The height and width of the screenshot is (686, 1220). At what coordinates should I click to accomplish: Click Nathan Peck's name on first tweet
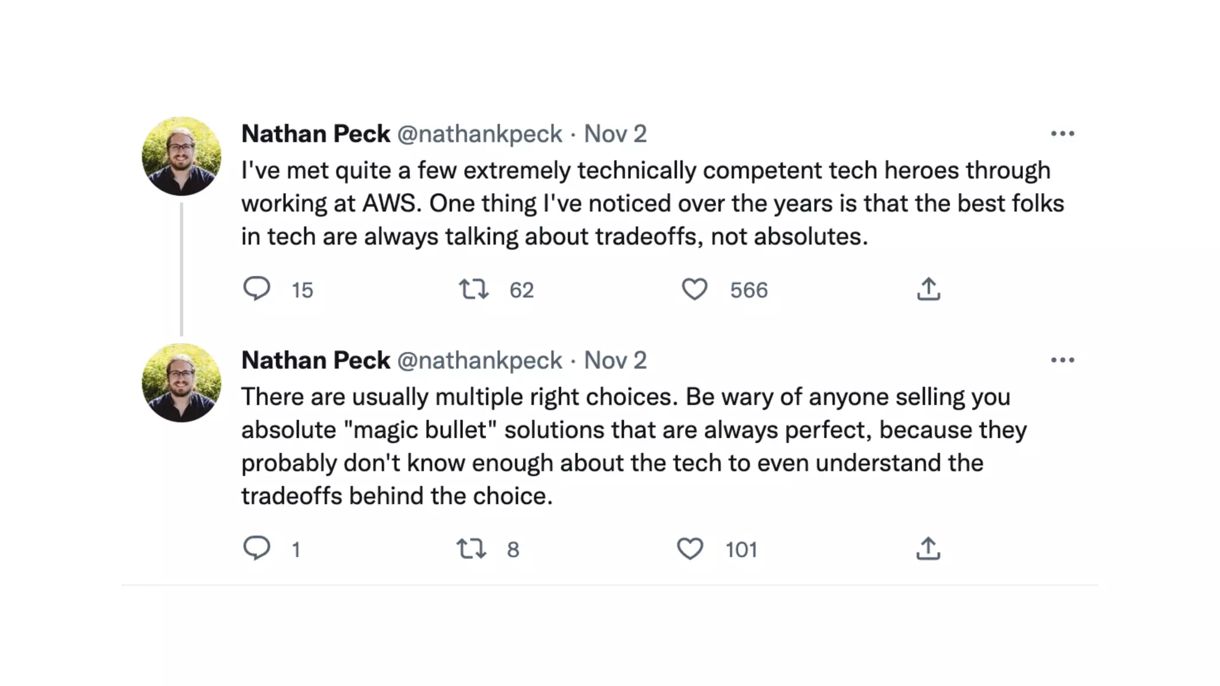pos(316,134)
